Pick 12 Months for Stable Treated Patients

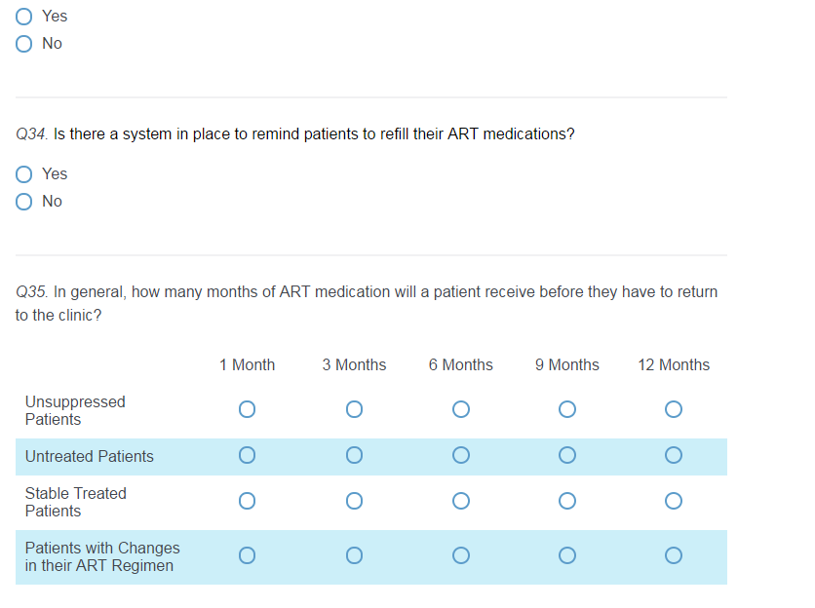(674, 501)
